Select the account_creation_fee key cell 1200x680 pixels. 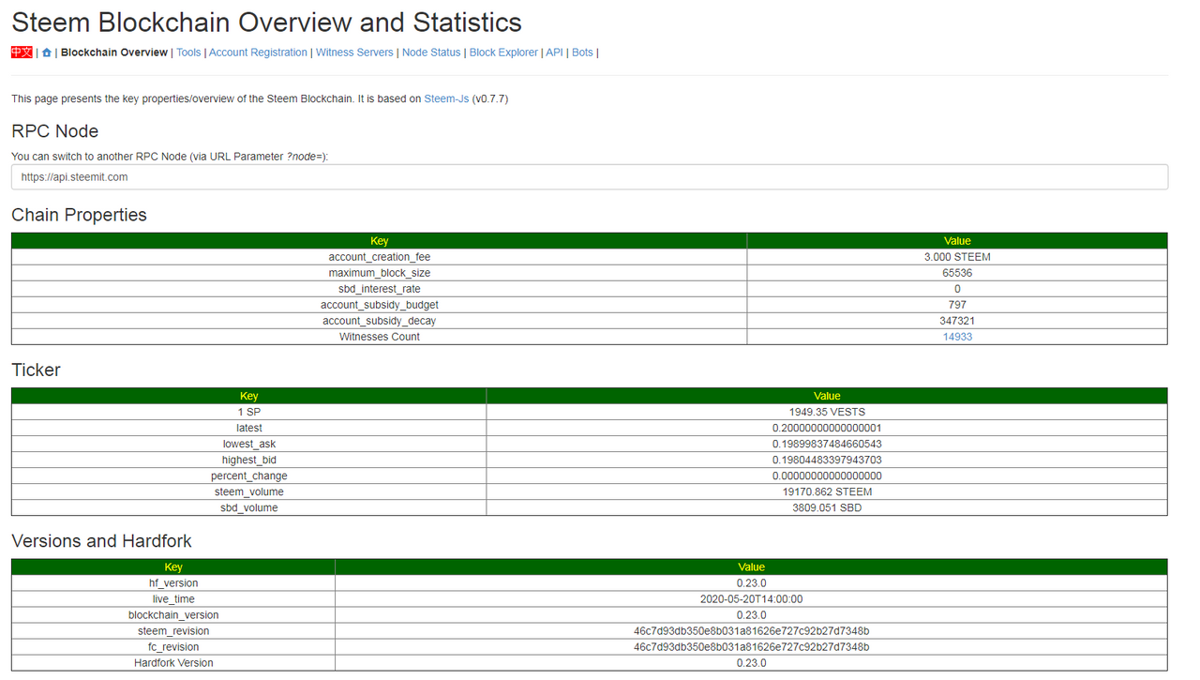pyautogui.click(x=380, y=257)
